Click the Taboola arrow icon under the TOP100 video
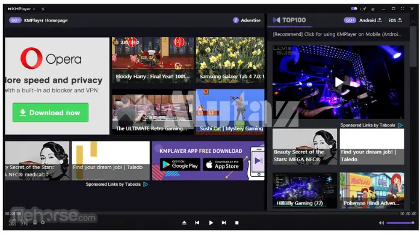Screen dimensions: 420x235 401,125
